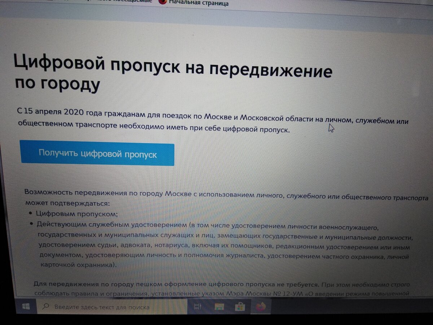The width and height of the screenshot is (433, 325).
Task: Click Firefox icon beside Начальная страница bookmark
Action: click(x=163, y=2)
